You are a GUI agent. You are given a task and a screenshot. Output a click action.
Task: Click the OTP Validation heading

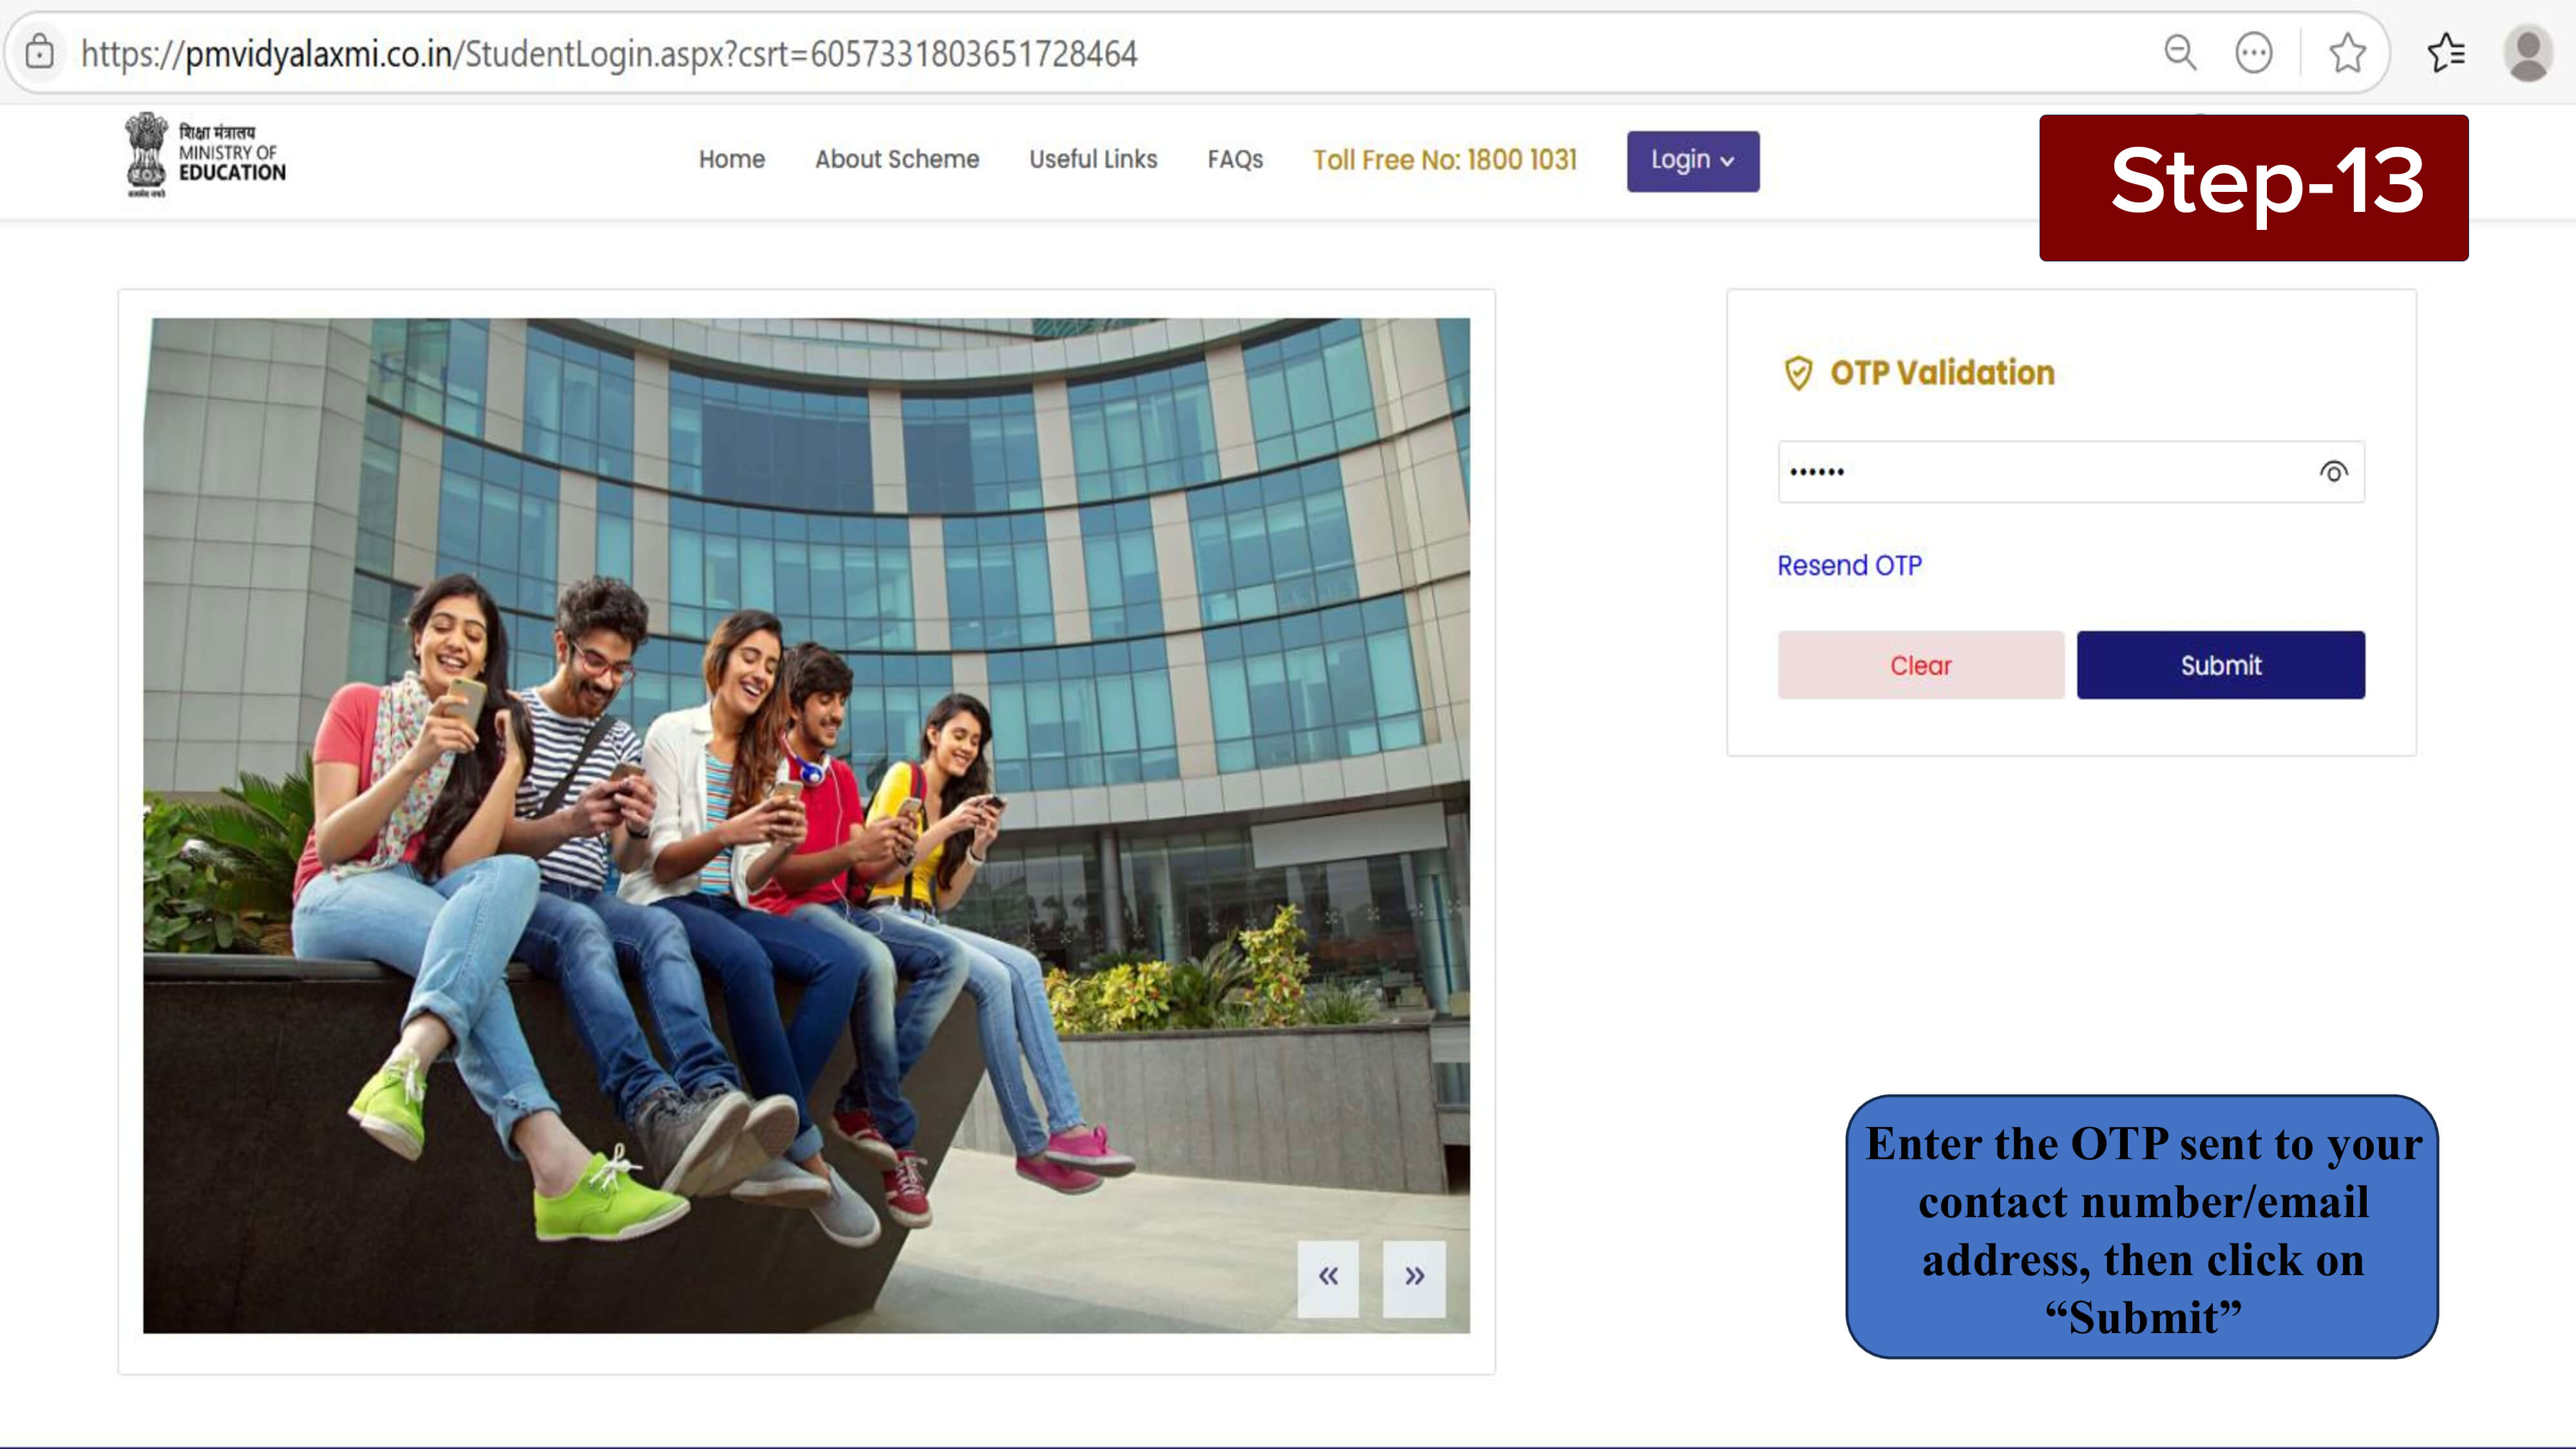pos(1942,373)
